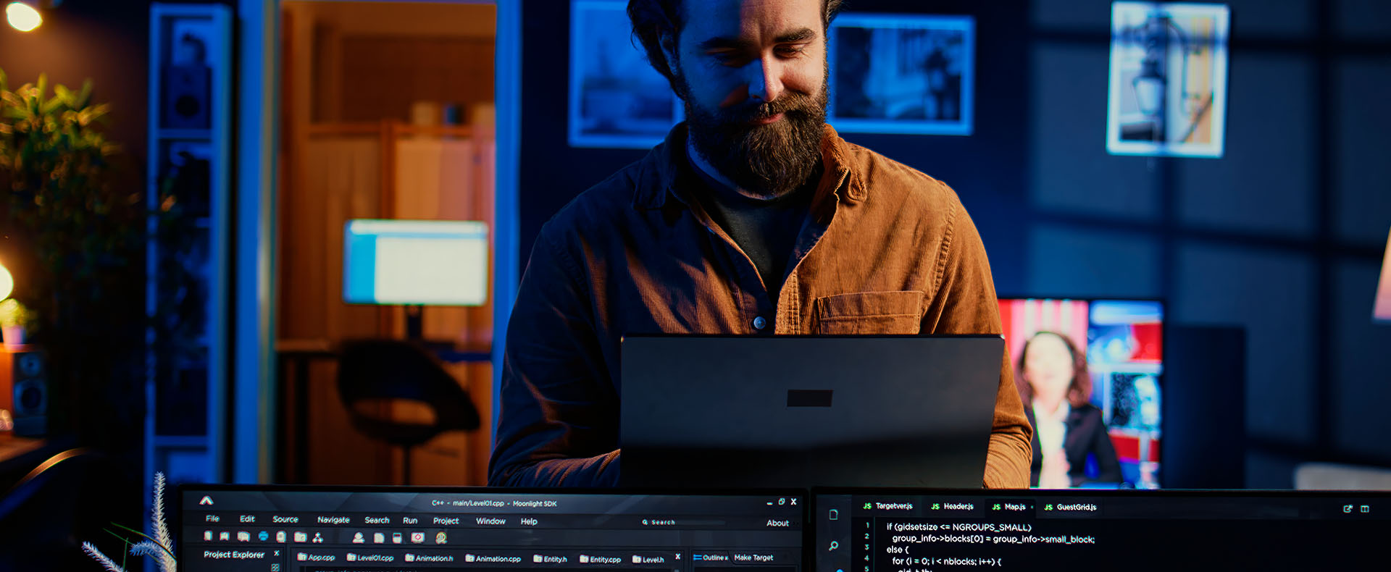The image size is (1391, 572).
Task: Click the hierarchy tree toolbar icon
Action: tap(318, 537)
